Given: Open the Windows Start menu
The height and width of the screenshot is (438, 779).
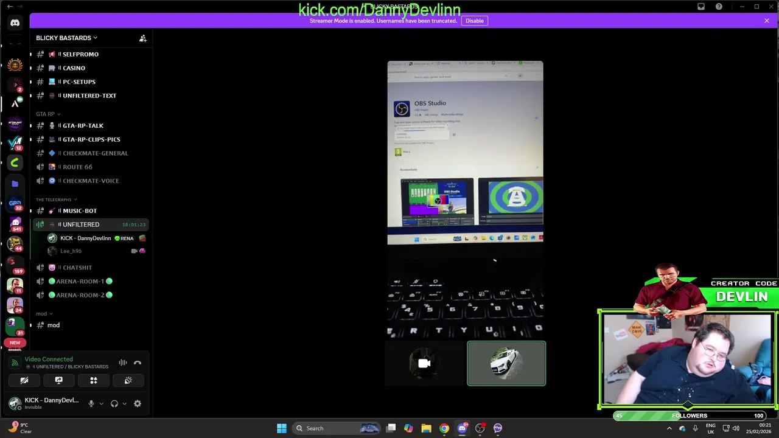Looking at the screenshot, I should point(282,428).
